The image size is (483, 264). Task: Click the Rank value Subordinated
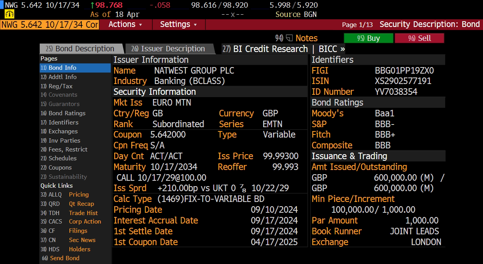pos(178,124)
